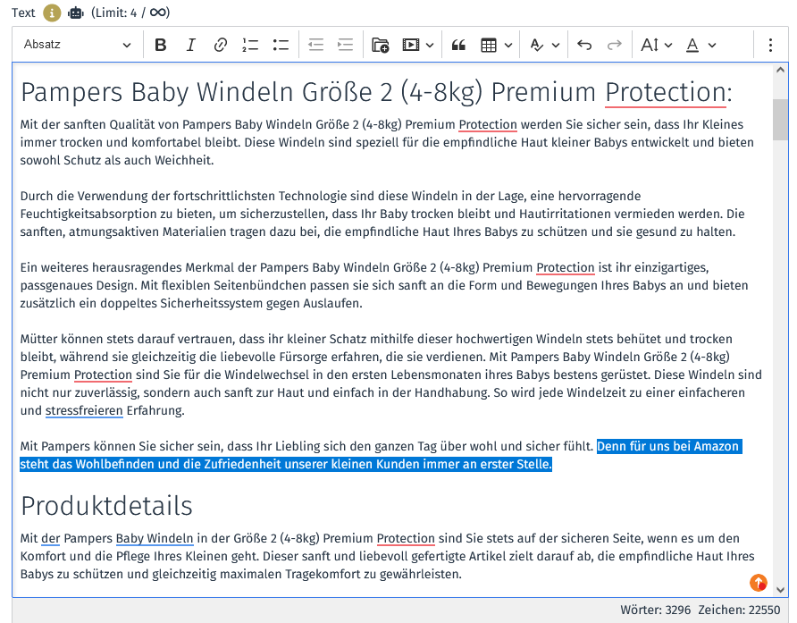
Task: Expand the spellcheck dropdown arrow
Action: click(x=556, y=46)
